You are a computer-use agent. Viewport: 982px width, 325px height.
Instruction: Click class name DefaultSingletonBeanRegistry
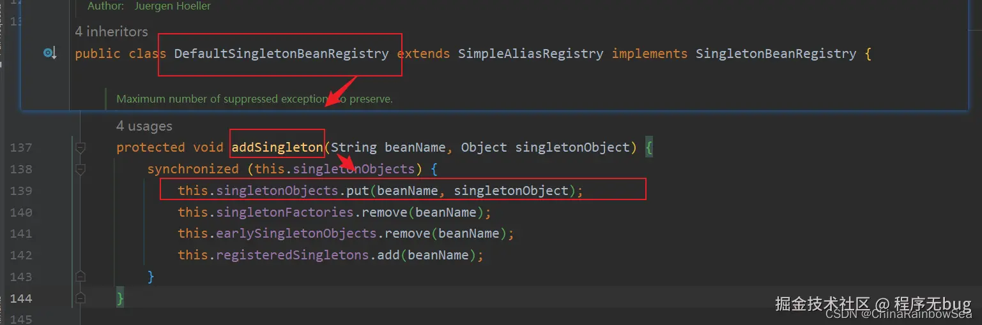click(x=281, y=54)
